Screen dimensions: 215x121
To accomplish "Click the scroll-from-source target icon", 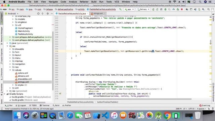I will [38, 13].
